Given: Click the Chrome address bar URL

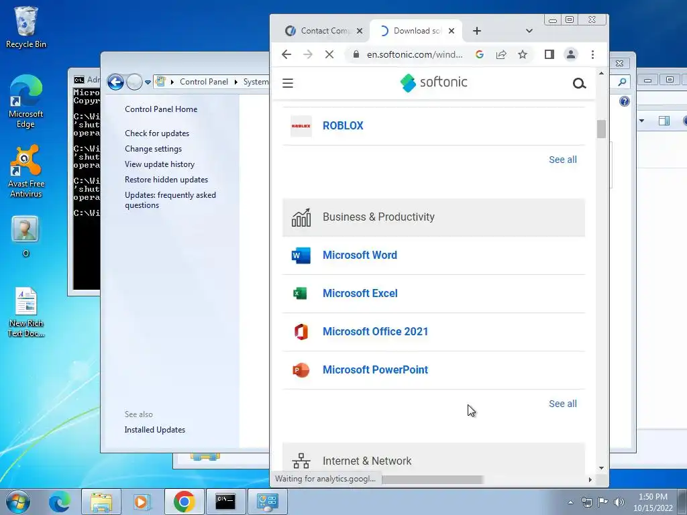Looking at the screenshot, I should click(x=415, y=54).
